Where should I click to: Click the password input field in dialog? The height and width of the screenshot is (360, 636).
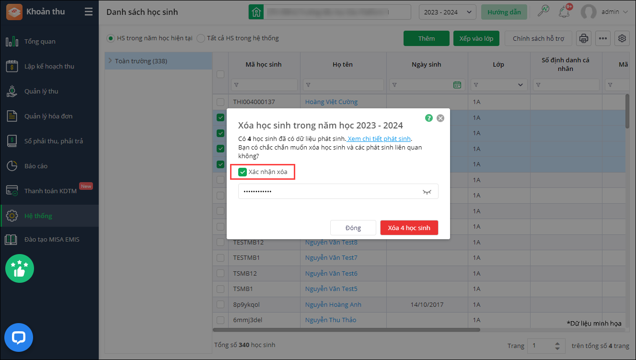point(338,191)
